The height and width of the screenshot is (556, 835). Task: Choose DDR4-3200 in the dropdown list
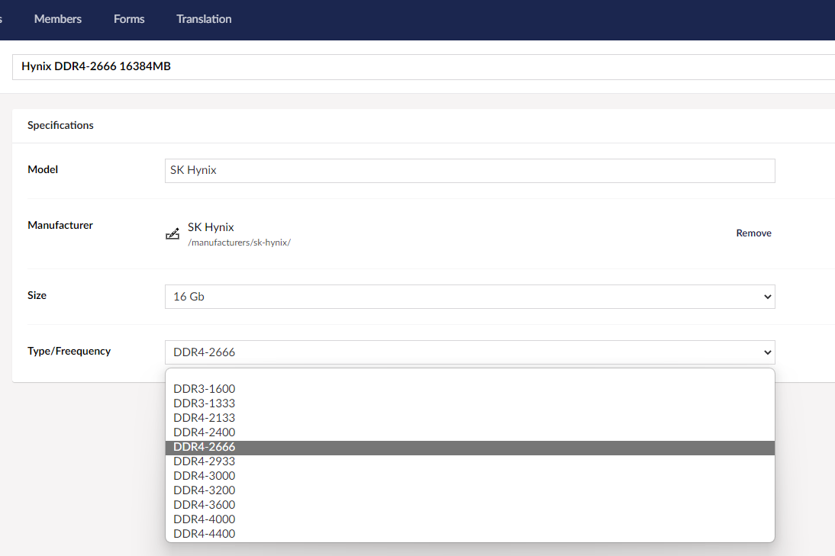tap(469, 490)
